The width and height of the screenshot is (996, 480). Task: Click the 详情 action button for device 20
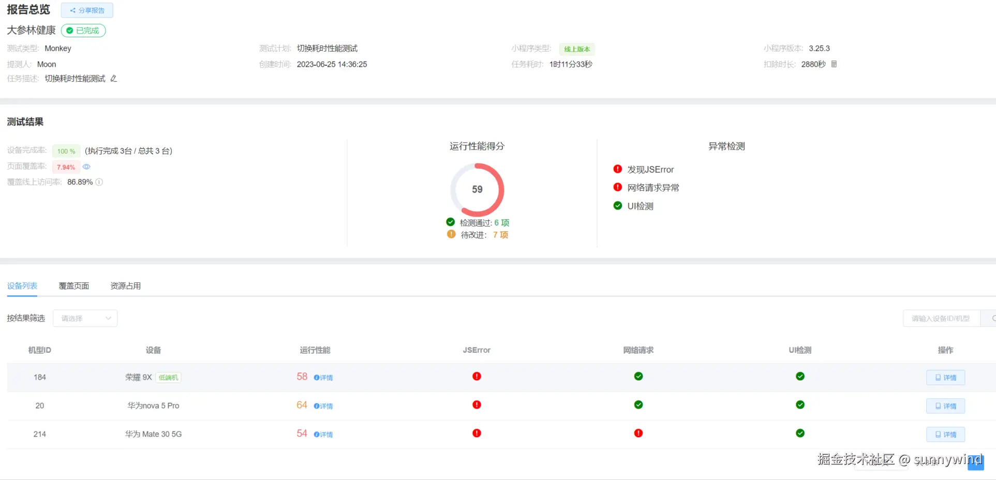click(x=945, y=406)
